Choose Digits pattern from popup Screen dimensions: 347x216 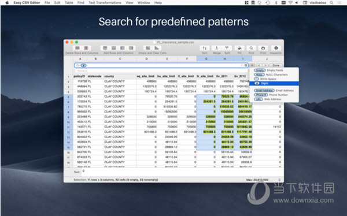[274, 83]
